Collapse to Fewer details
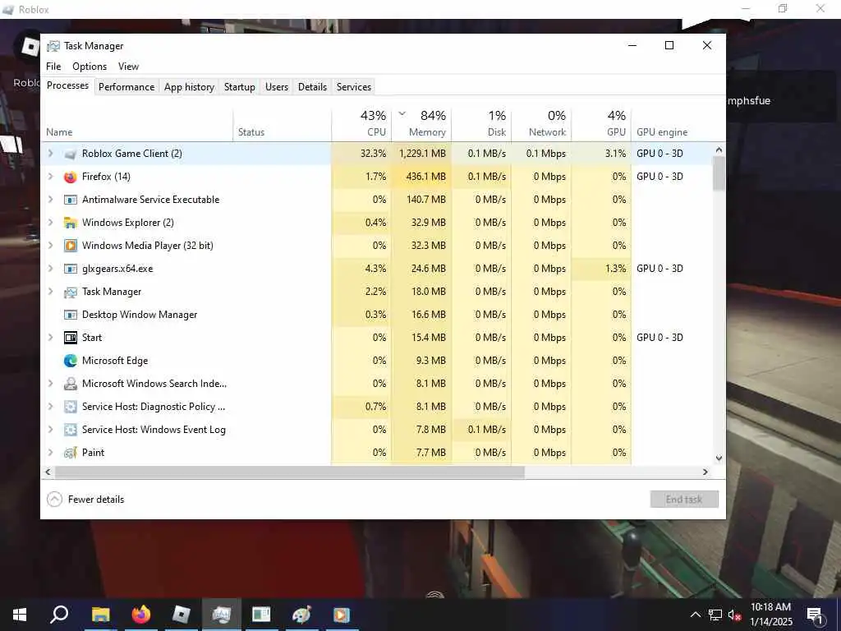This screenshot has width=841, height=631. pos(85,500)
